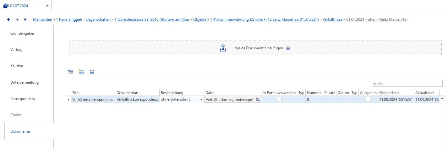The height and width of the screenshot is (149, 448).
Task: Open the Codes tab
Action: 15,115
